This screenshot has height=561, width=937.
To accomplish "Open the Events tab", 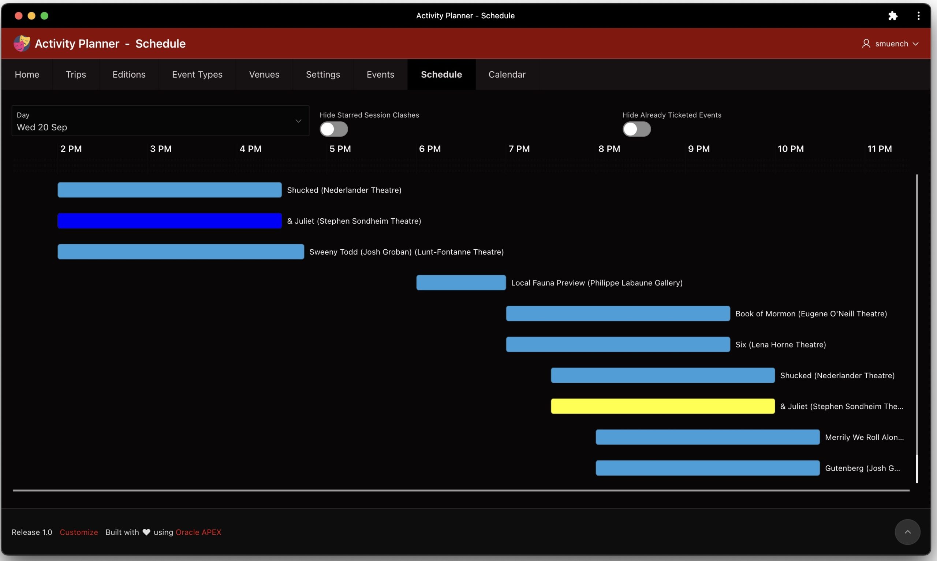I will point(380,74).
